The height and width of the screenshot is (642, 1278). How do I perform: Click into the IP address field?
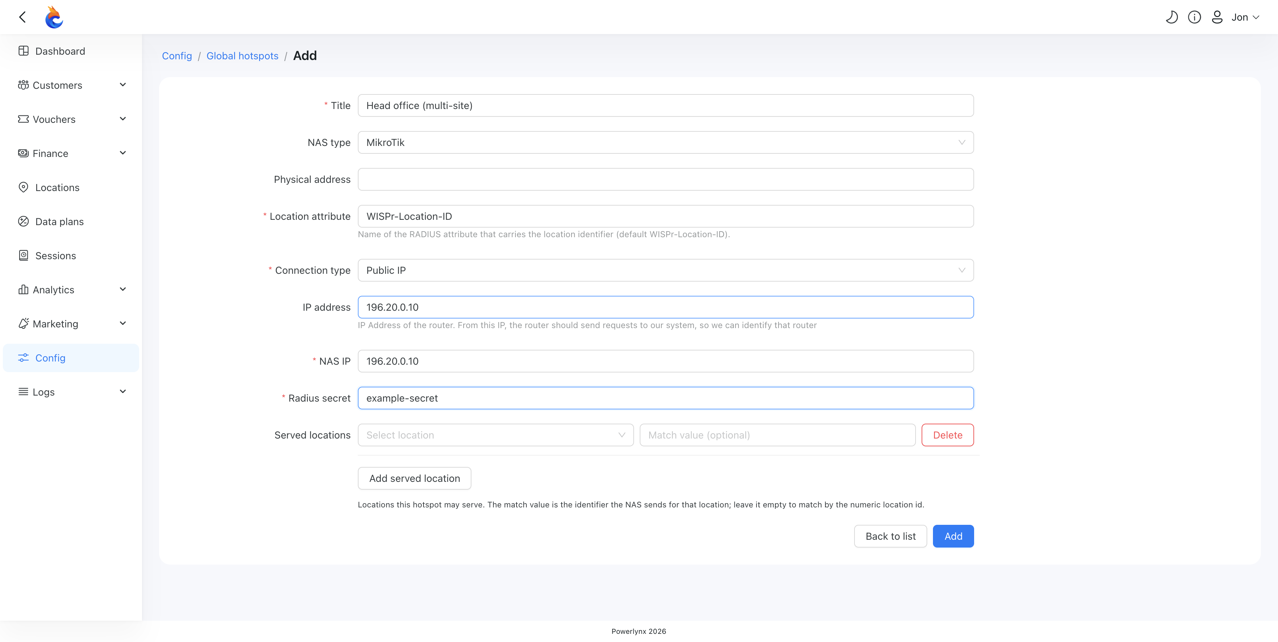click(x=665, y=307)
